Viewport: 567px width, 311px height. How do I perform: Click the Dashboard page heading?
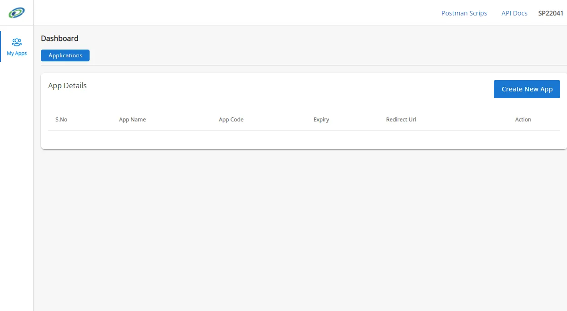click(x=60, y=39)
